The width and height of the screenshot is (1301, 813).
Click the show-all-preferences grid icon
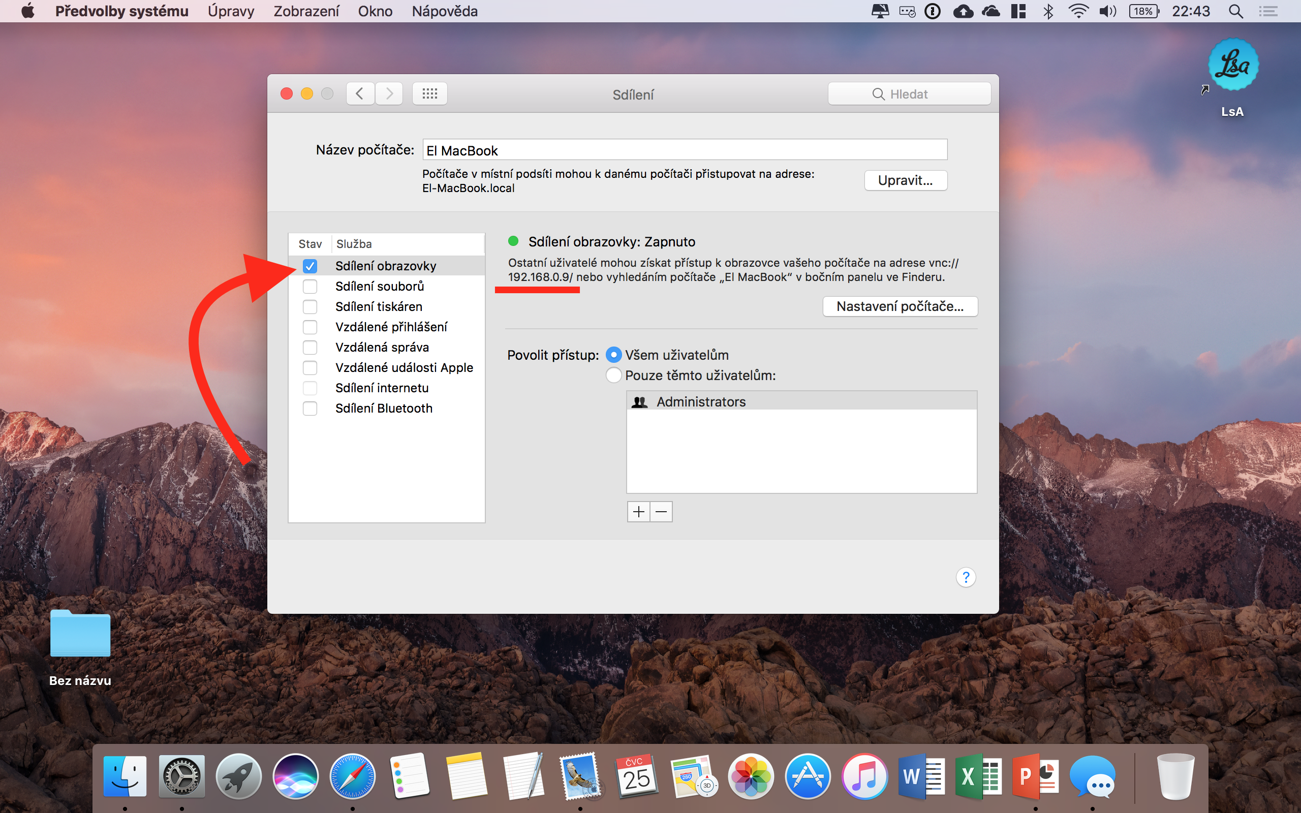[x=429, y=94]
